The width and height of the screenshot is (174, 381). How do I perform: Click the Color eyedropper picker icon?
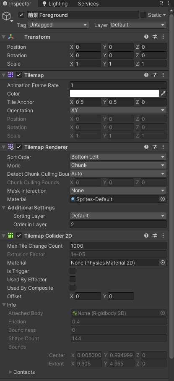tap(163, 93)
